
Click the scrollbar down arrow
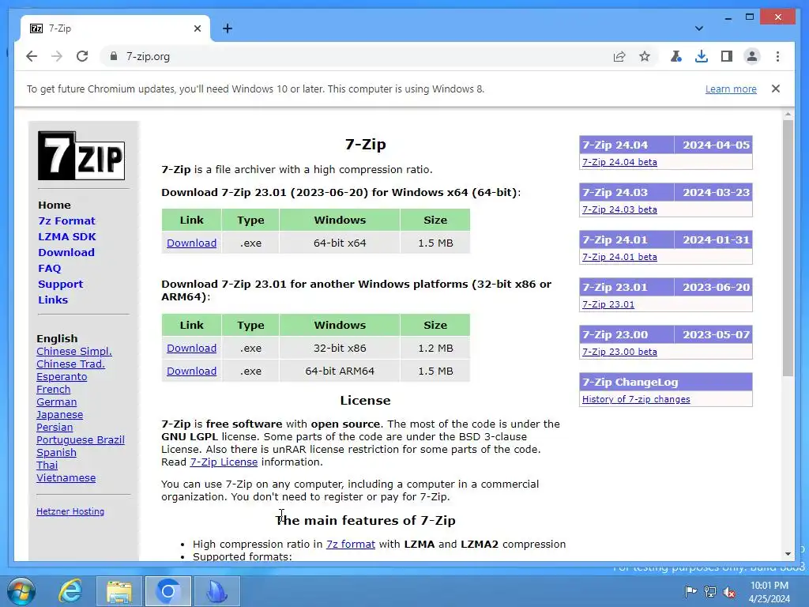tap(788, 554)
